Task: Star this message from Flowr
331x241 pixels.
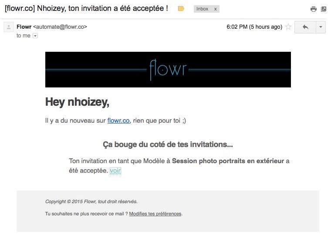Action: tap(288, 27)
